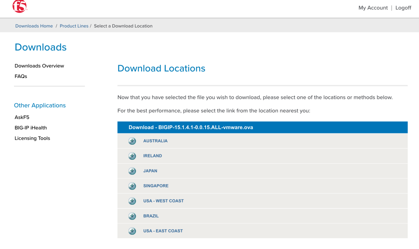Click the Download BIGIP-15.1.4.1 ova header bar
Viewport: 419px width, 249px height.
tap(262, 127)
